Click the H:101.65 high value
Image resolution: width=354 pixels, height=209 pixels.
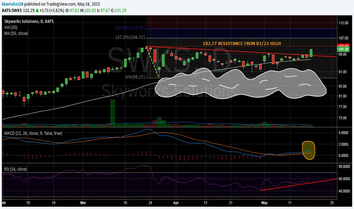point(88,10)
